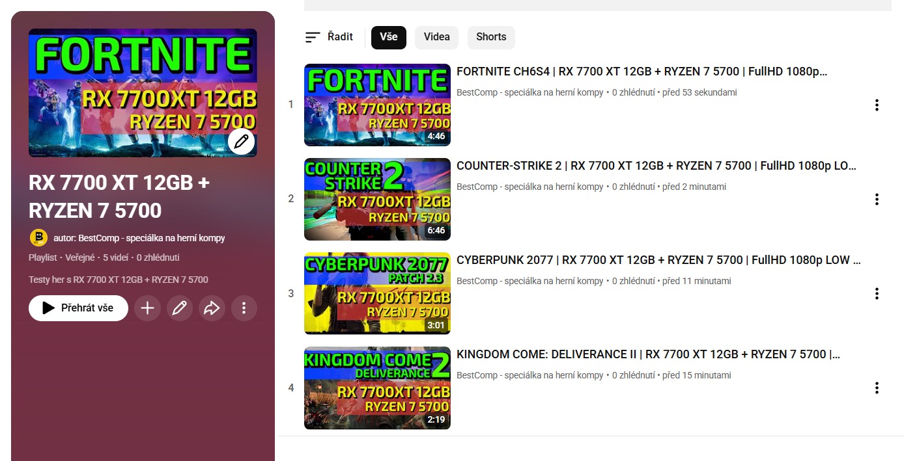This screenshot has height=461, width=904.
Task: Open three-dot menu for FORTNITE CH6S4 video
Action: coord(877,105)
